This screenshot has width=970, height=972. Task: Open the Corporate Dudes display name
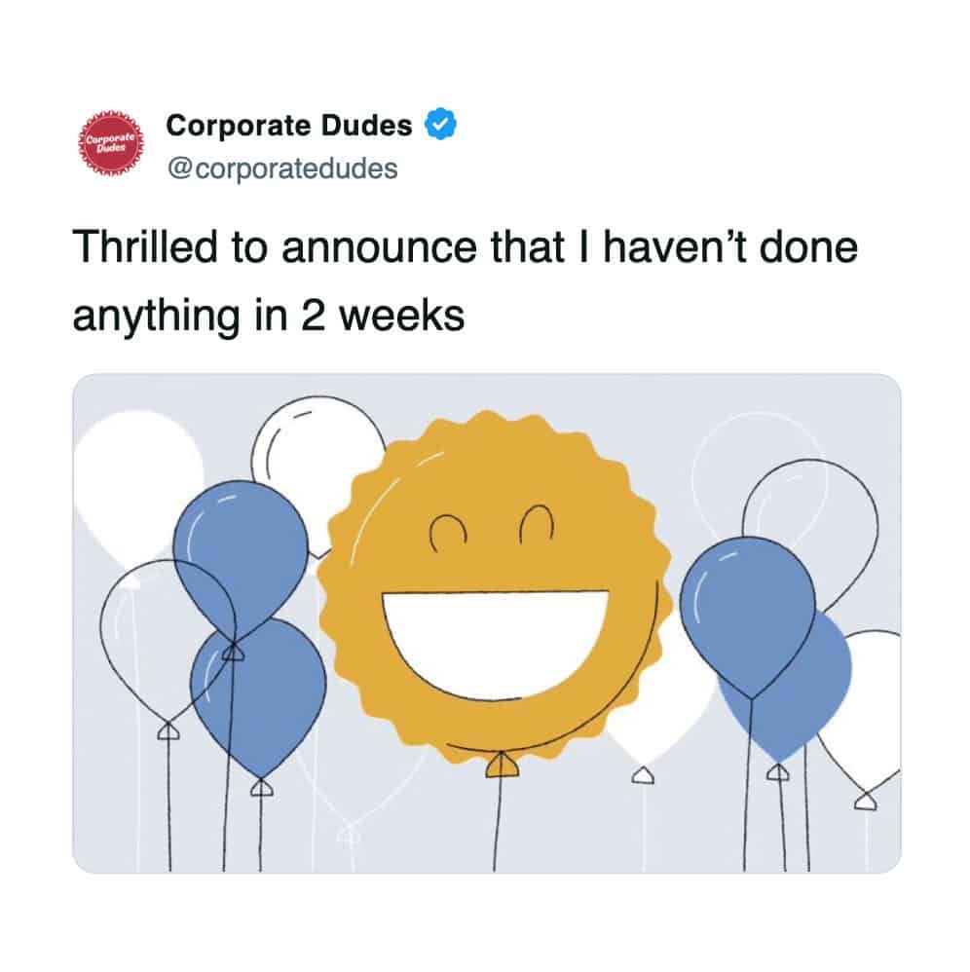289,126
